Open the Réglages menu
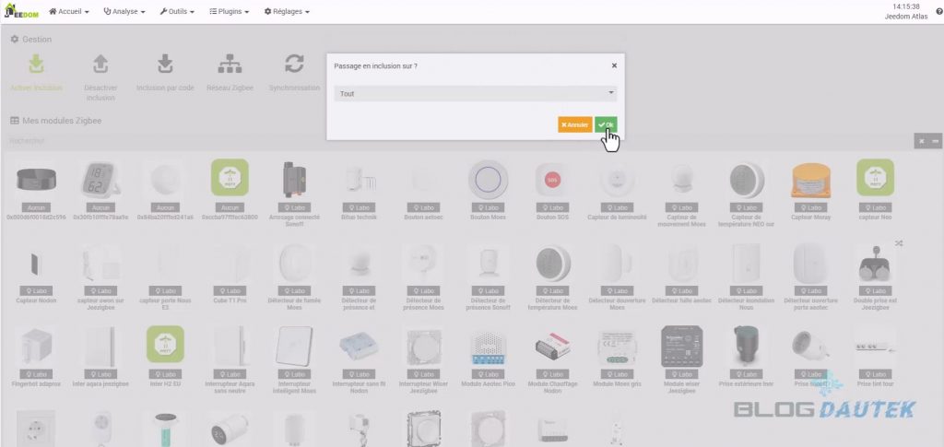944x447 pixels. pos(288,11)
